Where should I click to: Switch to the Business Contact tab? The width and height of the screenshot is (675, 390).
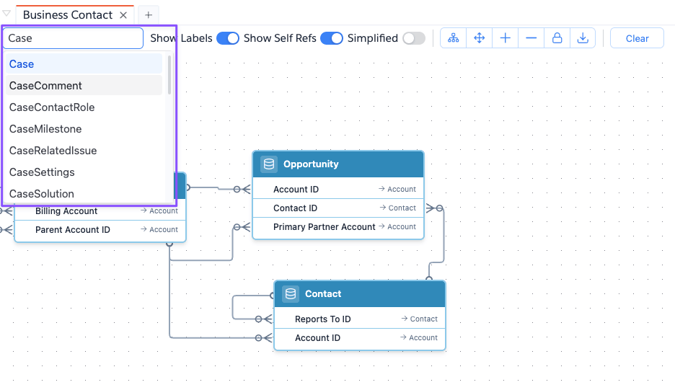[68, 15]
